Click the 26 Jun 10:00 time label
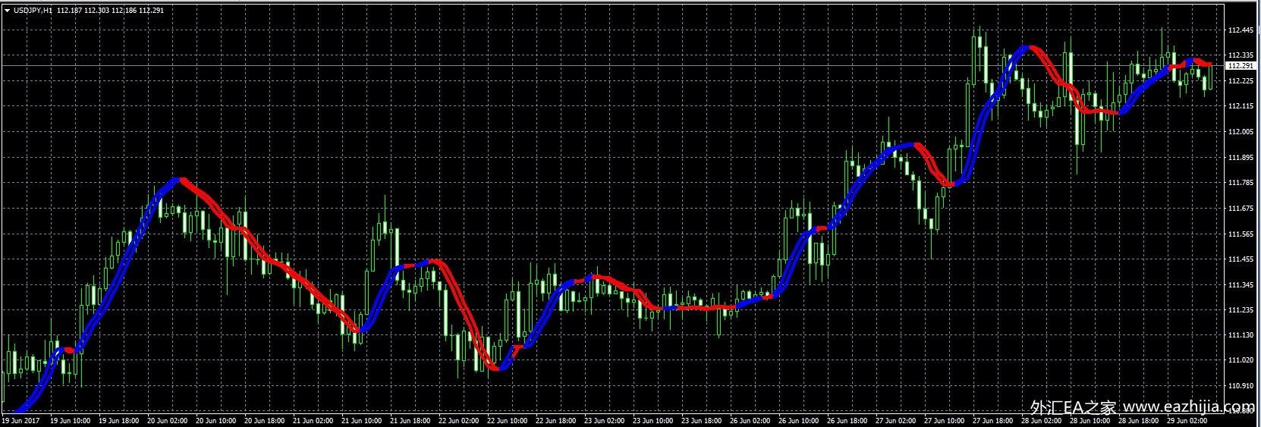Screen dimensions: 1261x427 click(x=799, y=420)
